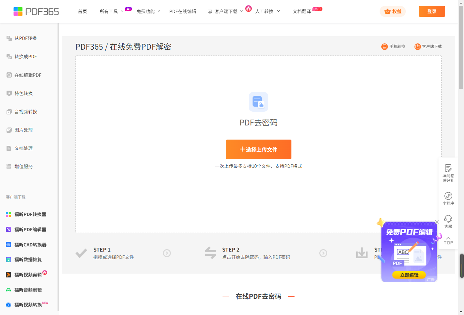Click the TOP back-to-top arrow
The width and height of the screenshot is (464, 315).
click(x=448, y=241)
